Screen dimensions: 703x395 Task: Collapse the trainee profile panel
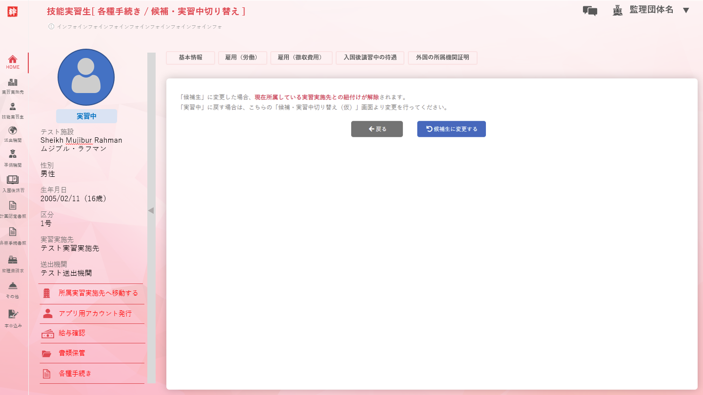151,210
